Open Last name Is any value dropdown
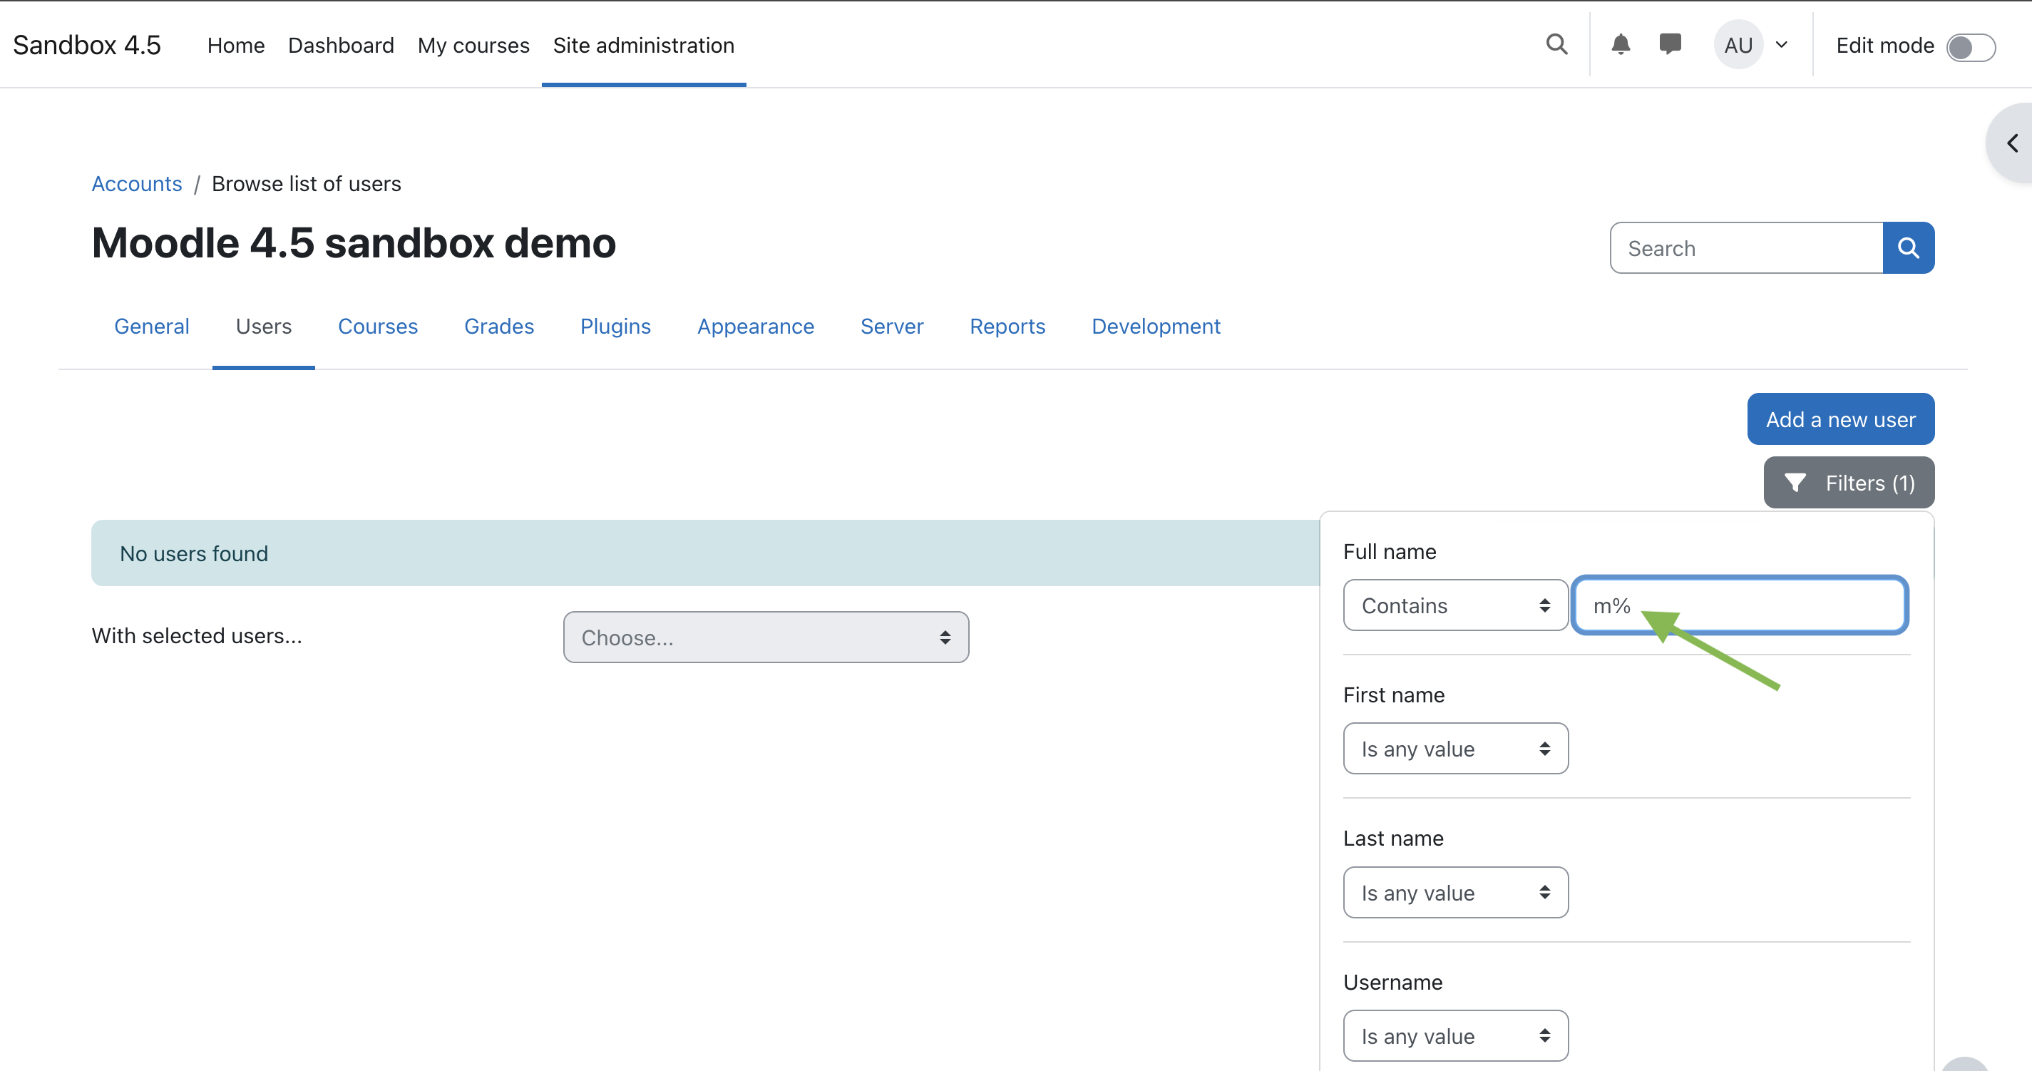This screenshot has width=2032, height=1071. 1455,892
